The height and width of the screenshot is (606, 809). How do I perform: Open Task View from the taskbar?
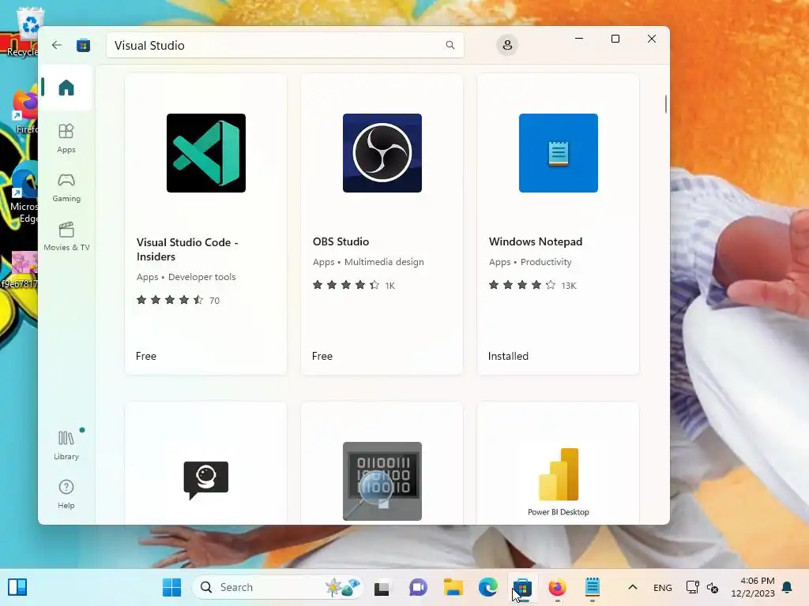382,587
